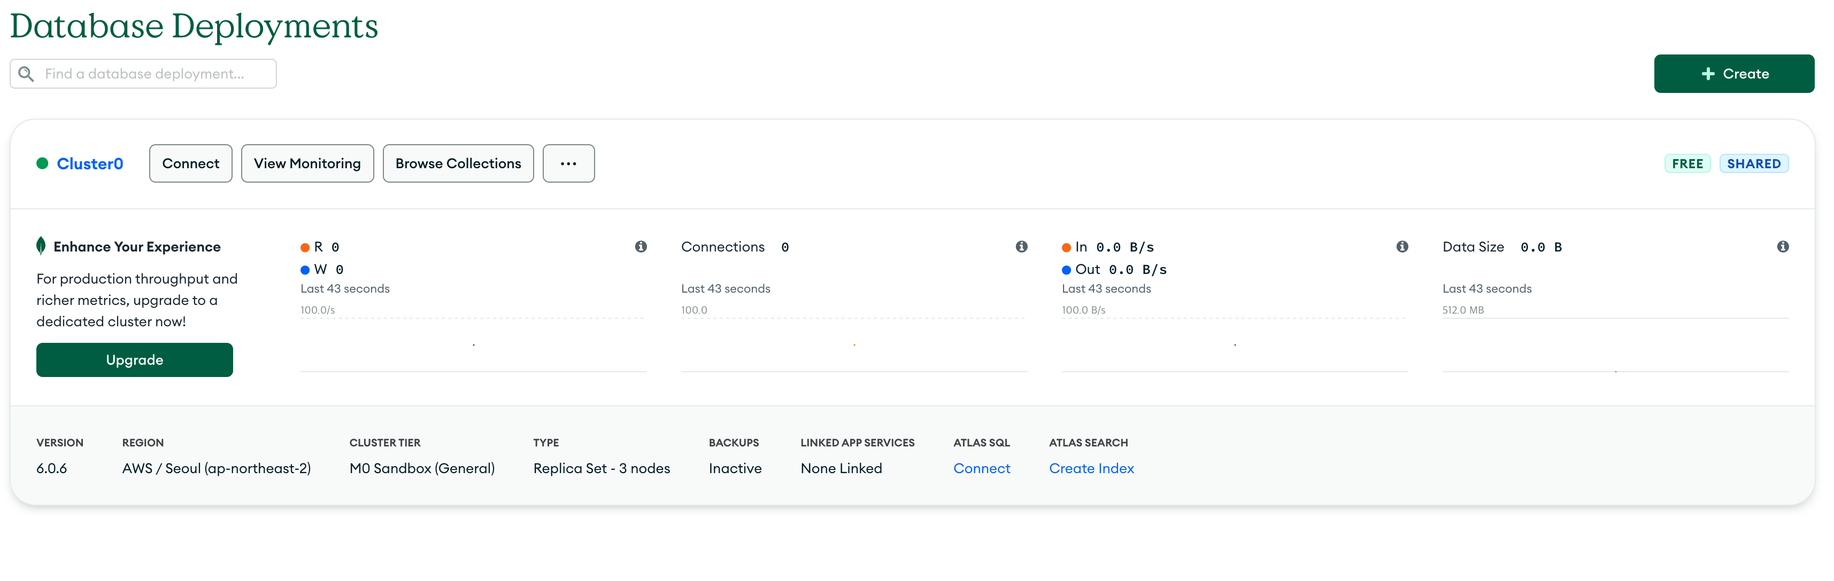The height and width of the screenshot is (581, 1834).
Task: Click the info icon on network In/Out chart
Action: [1402, 246]
